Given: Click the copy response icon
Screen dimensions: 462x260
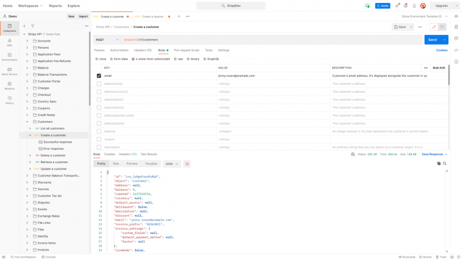Looking at the screenshot, I should click(439, 163).
